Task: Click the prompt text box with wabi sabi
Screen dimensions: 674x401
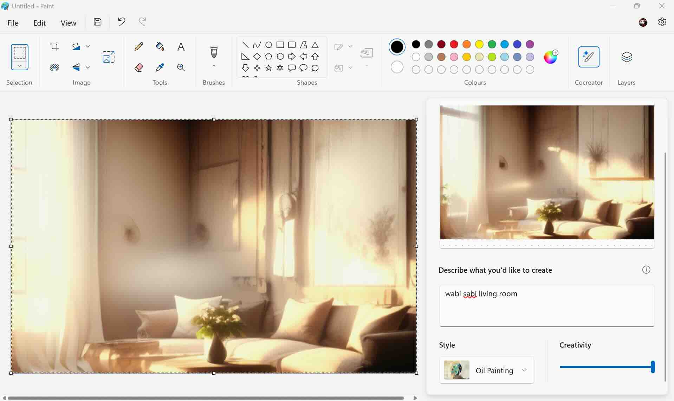Action: (x=547, y=306)
